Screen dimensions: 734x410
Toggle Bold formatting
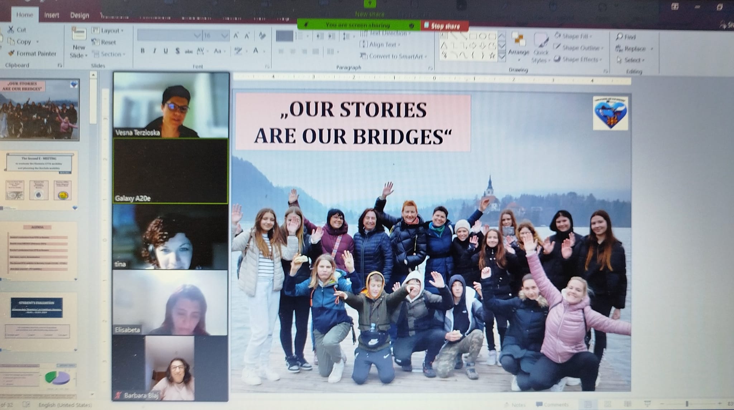point(143,51)
